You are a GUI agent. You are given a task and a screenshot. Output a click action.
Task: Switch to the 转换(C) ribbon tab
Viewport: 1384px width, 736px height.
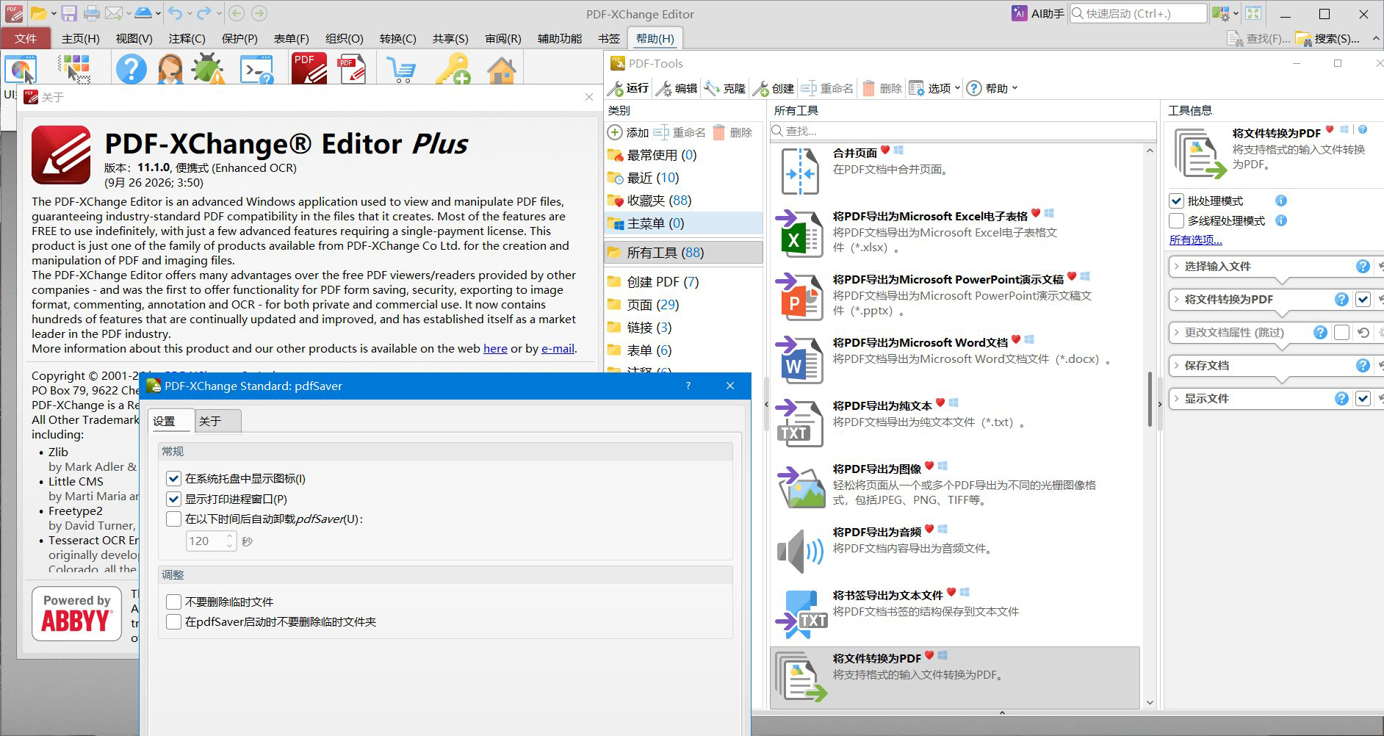[x=397, y=38]
